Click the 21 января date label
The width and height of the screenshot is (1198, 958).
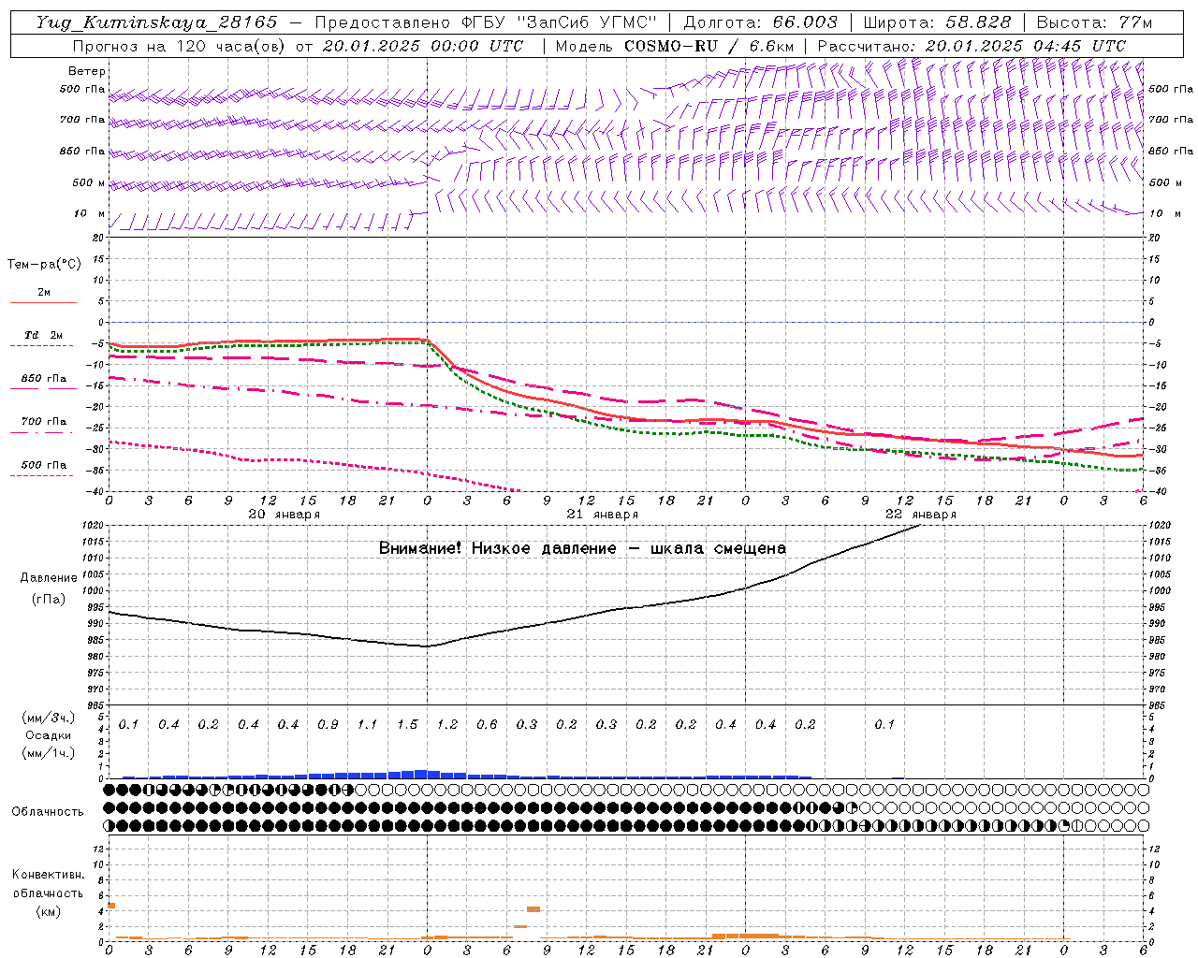603,515
